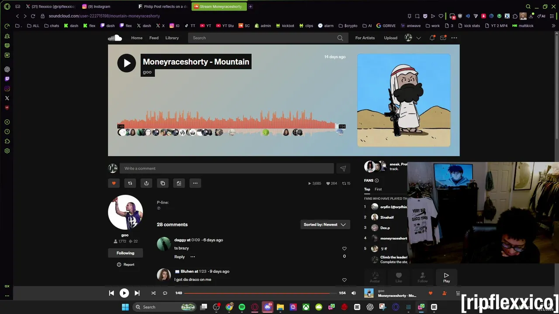Image resolution: width=559 pixels, height=314 pixels.
Task: Play the Moneyraceshorty - Mountain track
Action: tap(127, 63)
